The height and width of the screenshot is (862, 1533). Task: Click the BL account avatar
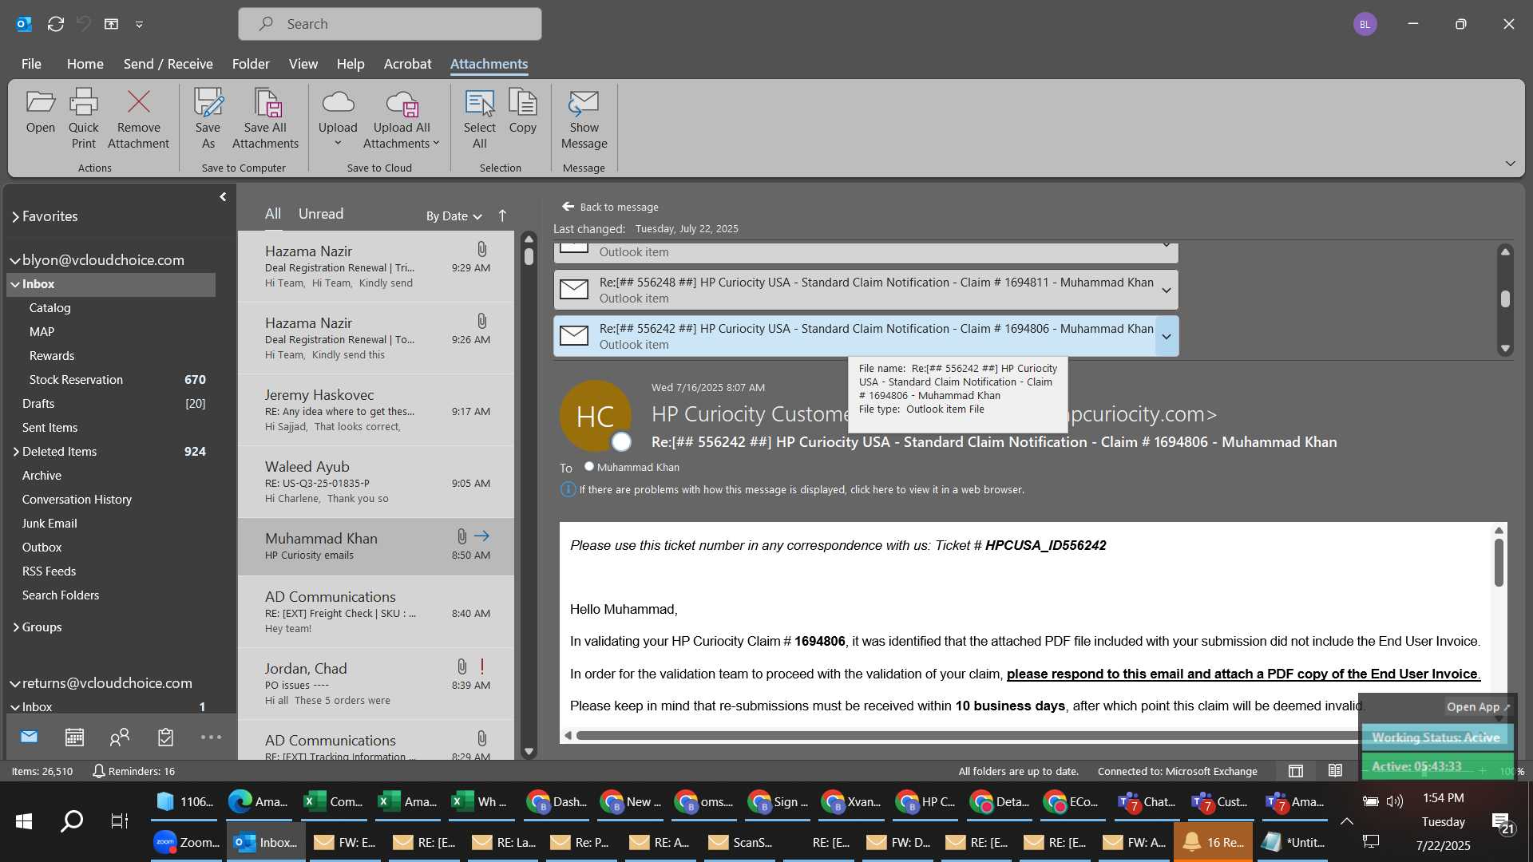tap(1365, 24)
